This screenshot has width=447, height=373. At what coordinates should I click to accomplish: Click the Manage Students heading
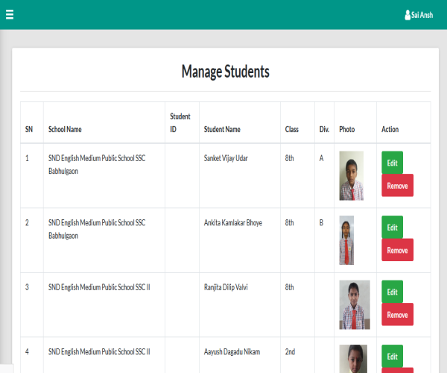click(226, 72)
